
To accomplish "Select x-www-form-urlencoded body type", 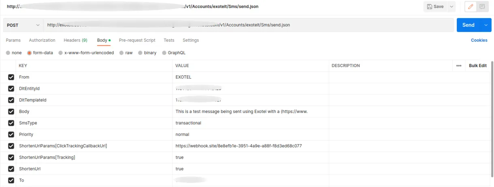I will 86,53.
